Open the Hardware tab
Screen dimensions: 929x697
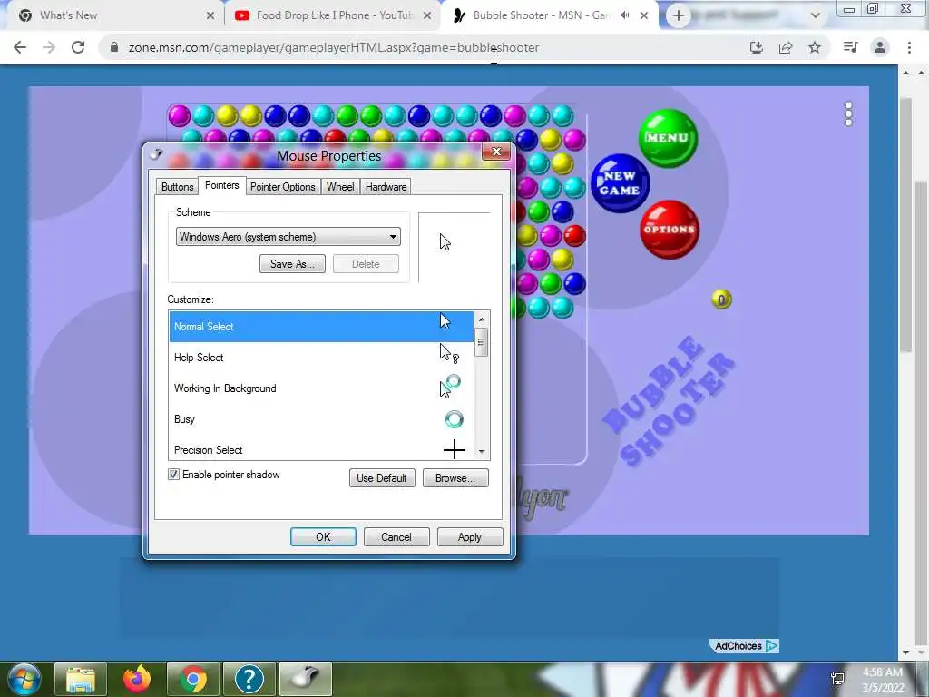tap(386, 187)
